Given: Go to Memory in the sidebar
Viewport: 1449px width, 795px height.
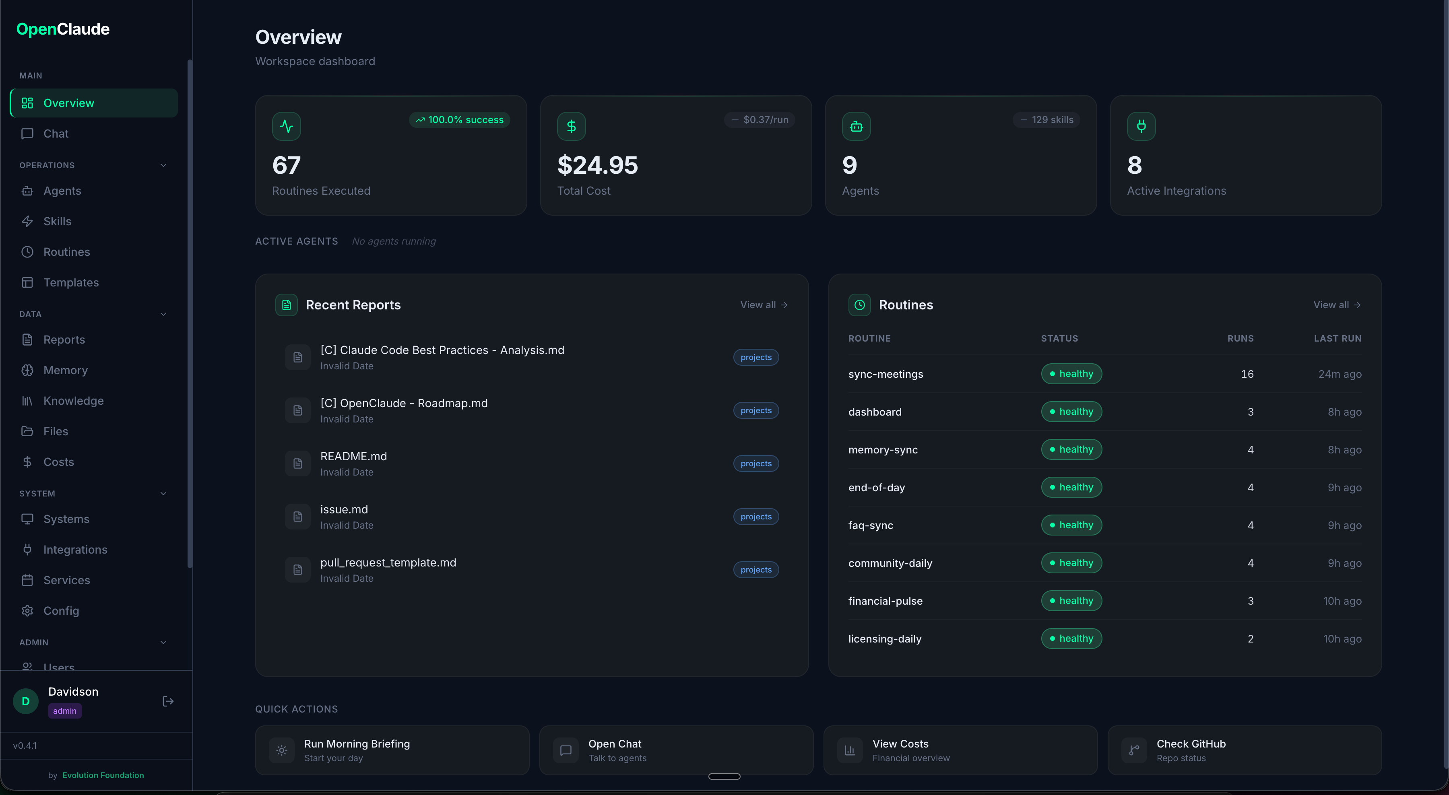Looking at the screenshot, I should click(65, 370).
